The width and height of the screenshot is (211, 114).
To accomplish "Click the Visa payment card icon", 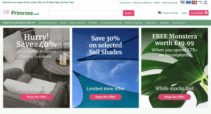I will (x=182, y=2).
